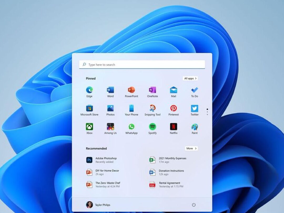Viewport: 284px width, 213px height.
Task: Open Spotify from pinned apps
Action: pos(153,127)
